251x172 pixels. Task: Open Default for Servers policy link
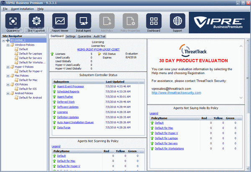click(166, 144)
